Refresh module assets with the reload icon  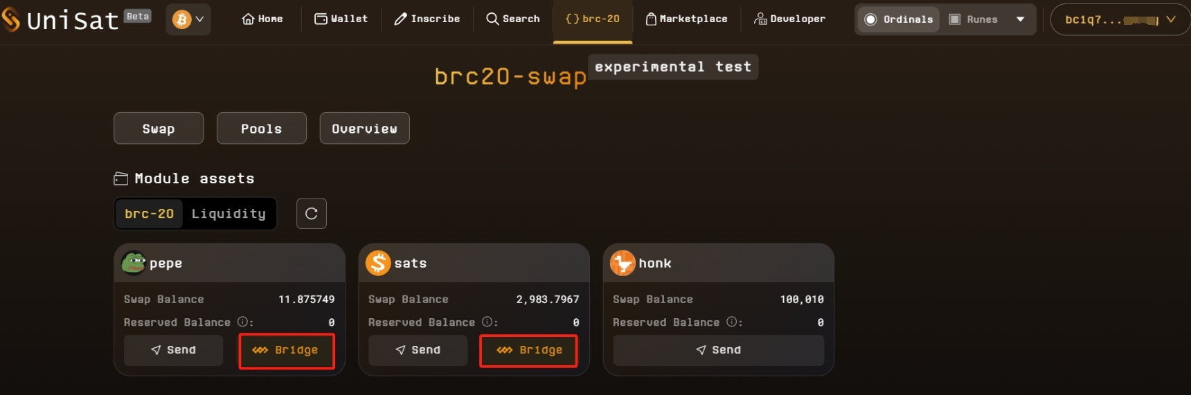coord(312,214)
